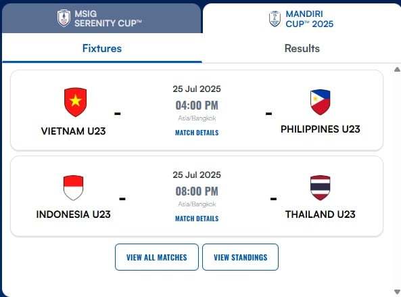Select the Vietnam U23 flag crest
Image resolution: width=401 pixels, height=297 pixels.
point(76,102)
